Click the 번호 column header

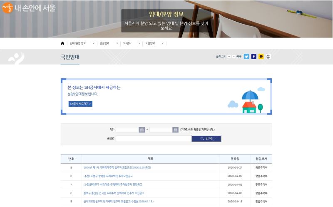(x=71, y=159)
